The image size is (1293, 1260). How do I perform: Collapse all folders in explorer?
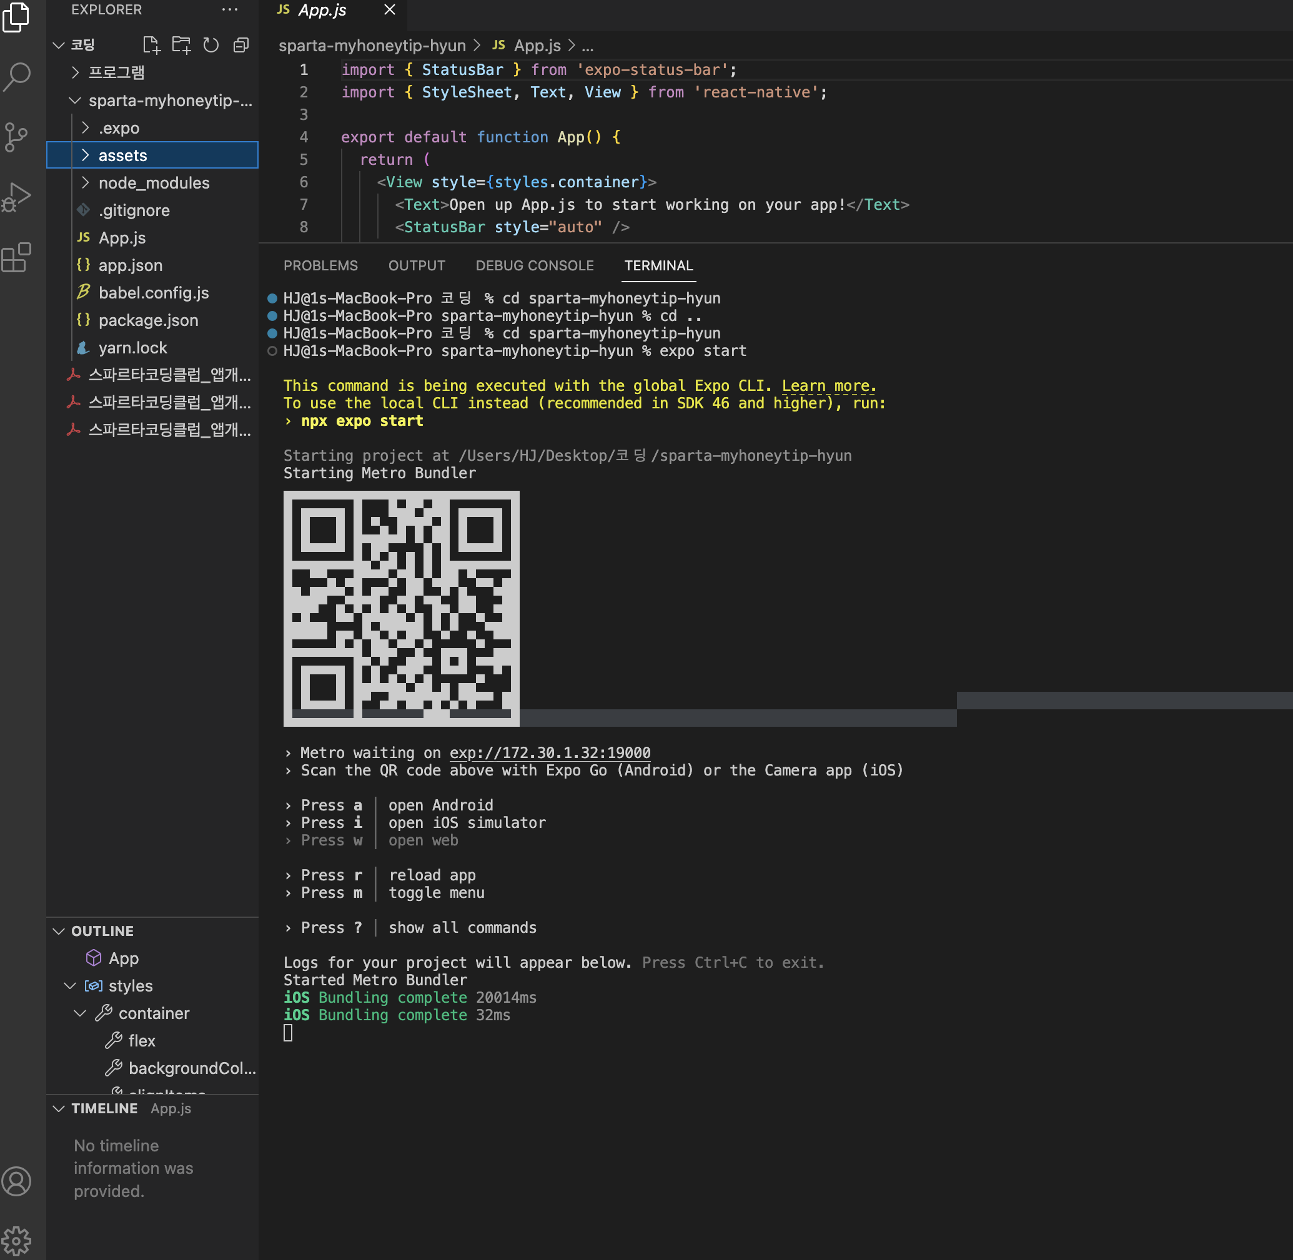click(241, 45)
